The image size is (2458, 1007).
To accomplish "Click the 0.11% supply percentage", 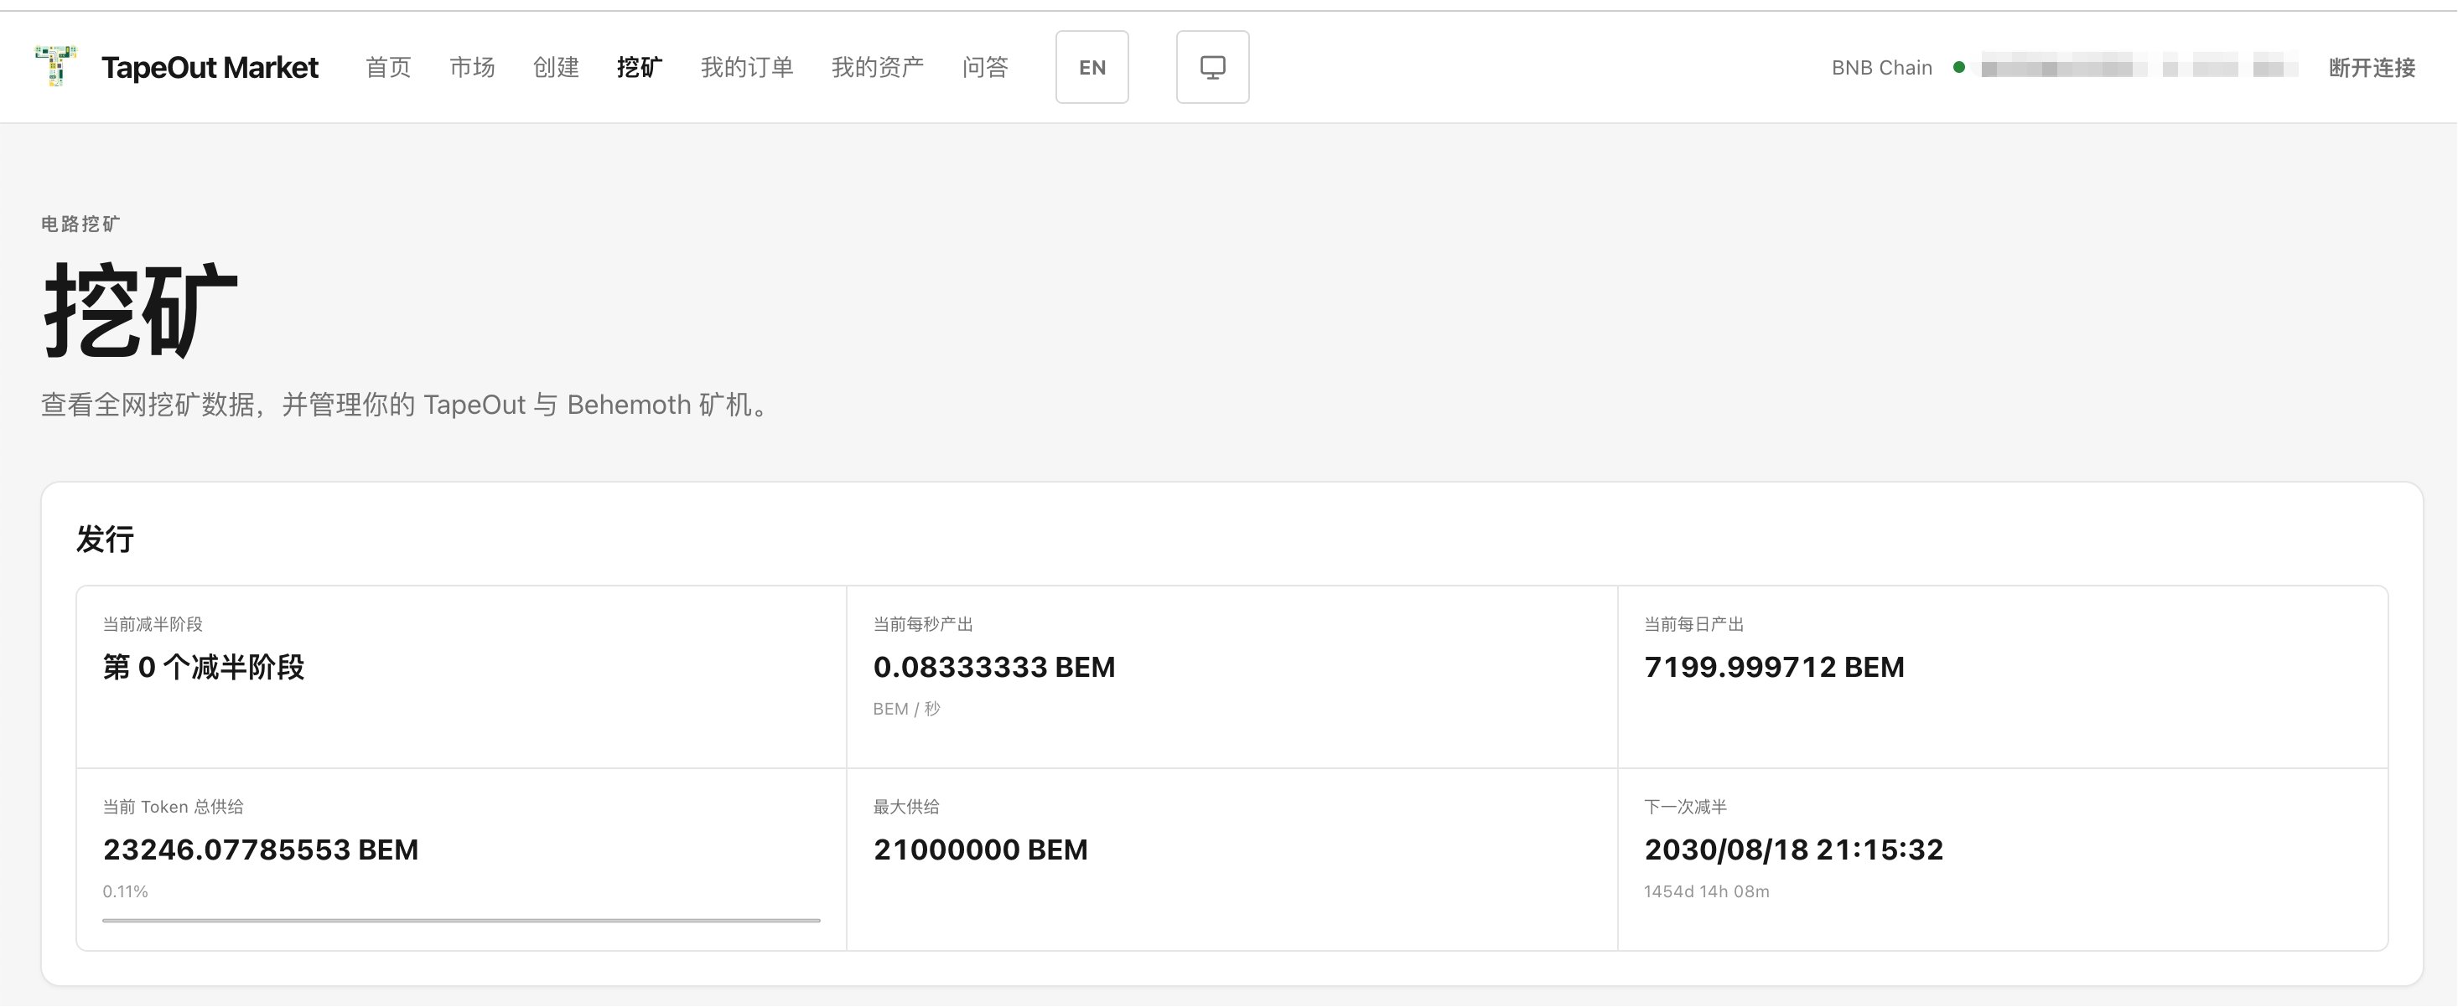I will coord(125,891).
